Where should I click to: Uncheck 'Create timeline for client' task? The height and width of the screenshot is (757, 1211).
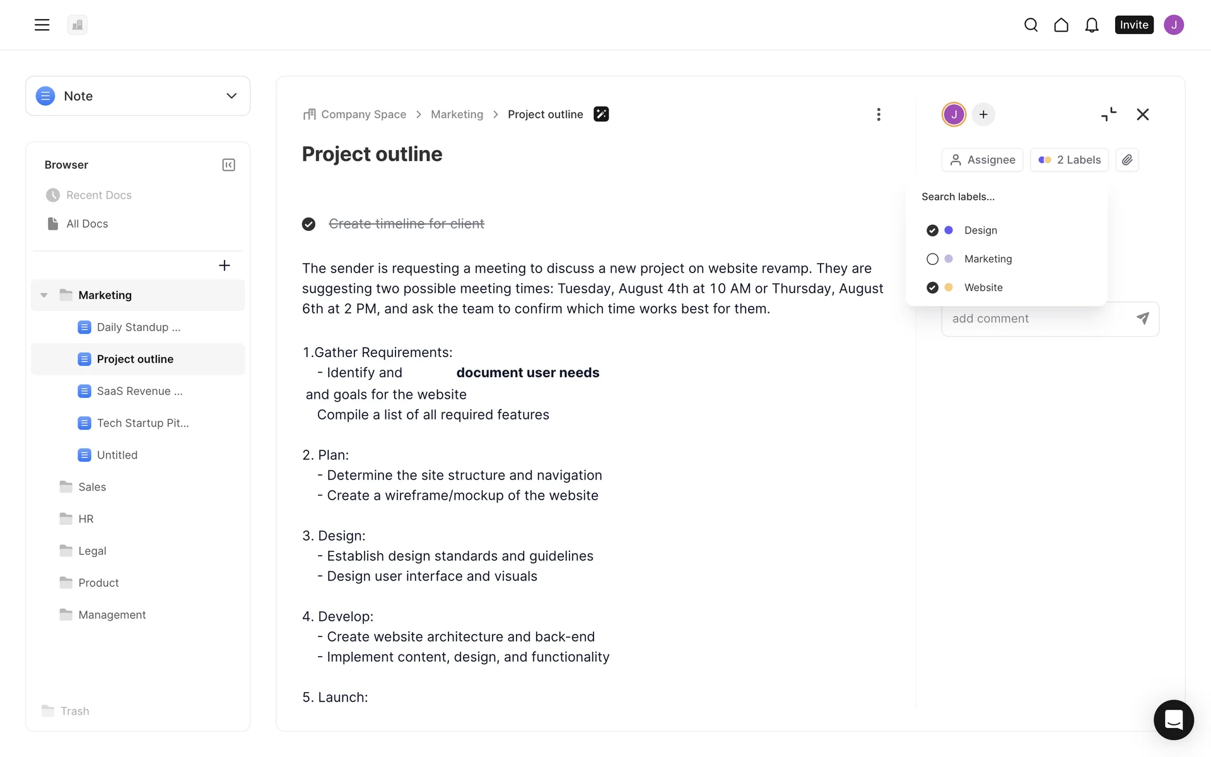pos(308,224)
